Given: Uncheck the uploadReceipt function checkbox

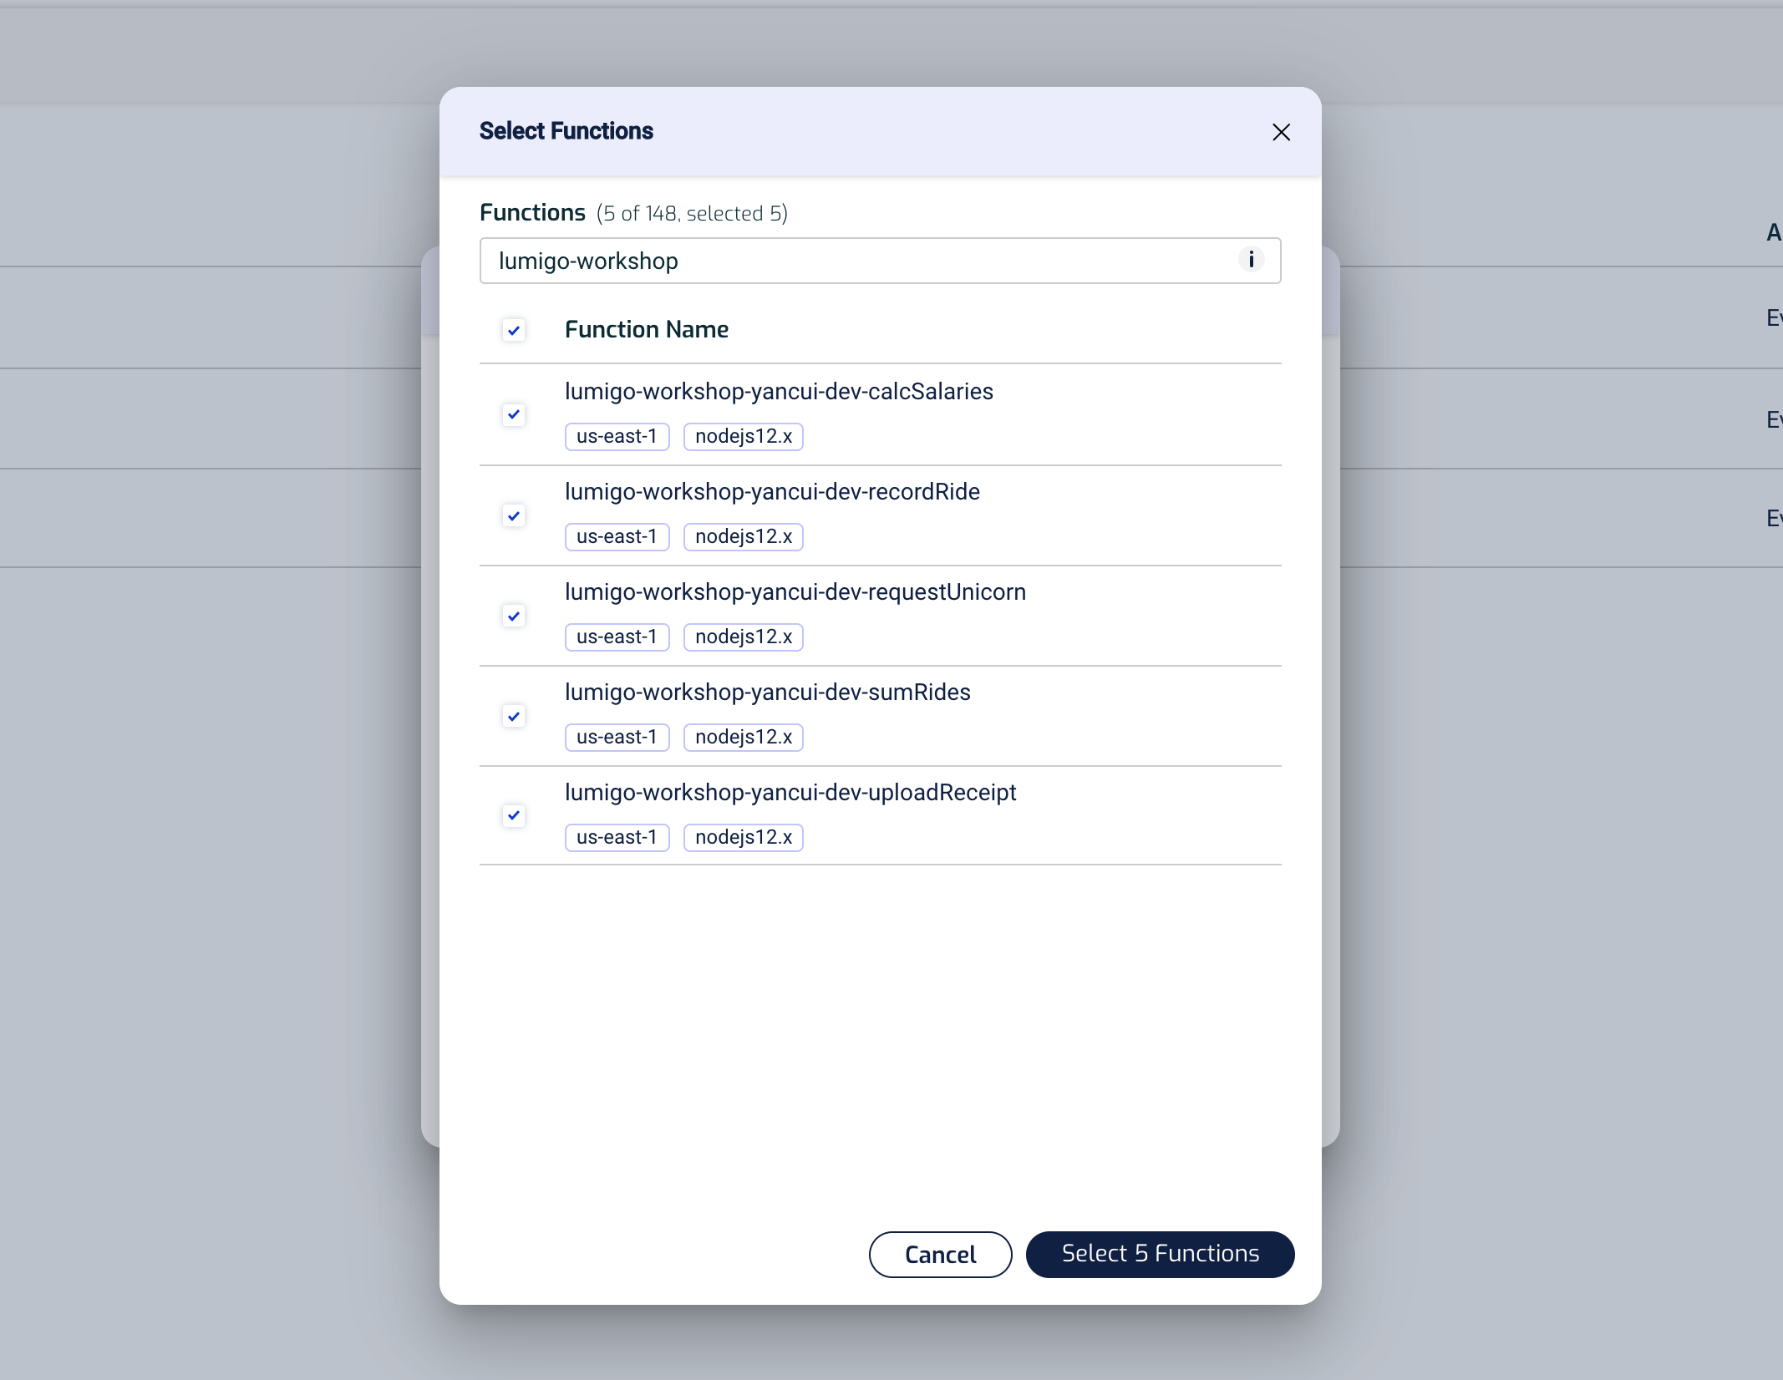Looking at the screenshot, I should click(x=514, y=815).
